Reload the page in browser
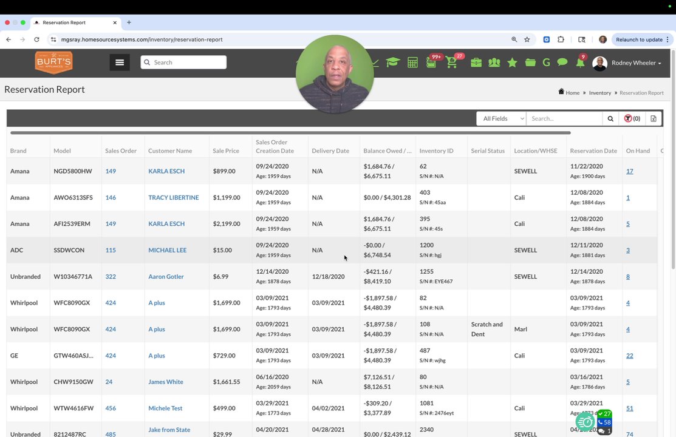The width and height of the screenshot is (676, 437). (36, 39)
